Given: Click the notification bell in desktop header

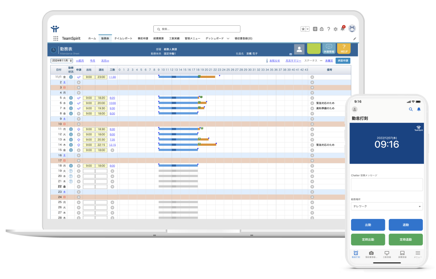Looking at the screenshot, I should [343, 29].
